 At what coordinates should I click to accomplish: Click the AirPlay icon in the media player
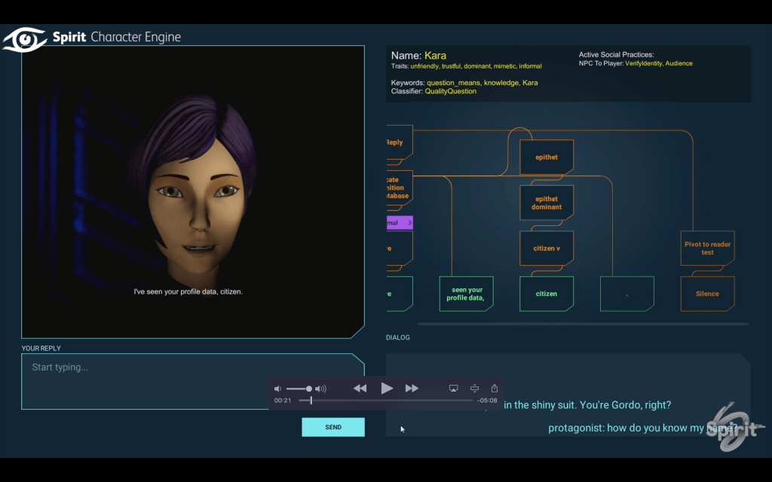[x=453, y=388]
